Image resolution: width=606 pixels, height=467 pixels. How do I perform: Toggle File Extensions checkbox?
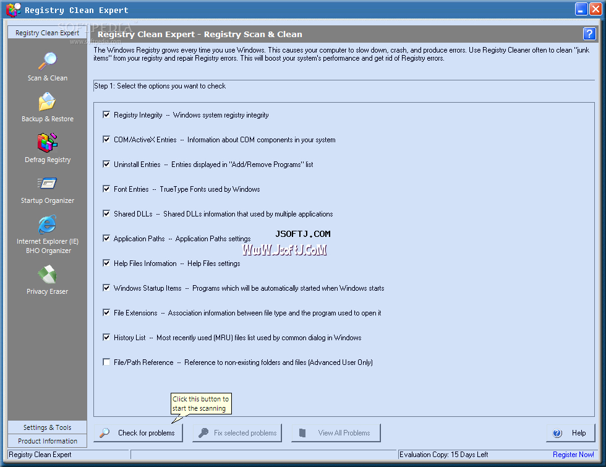coord(106,313)
